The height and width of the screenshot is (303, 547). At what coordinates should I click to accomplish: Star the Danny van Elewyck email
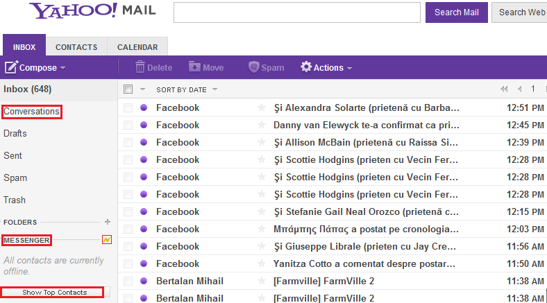tap(262, 125)
